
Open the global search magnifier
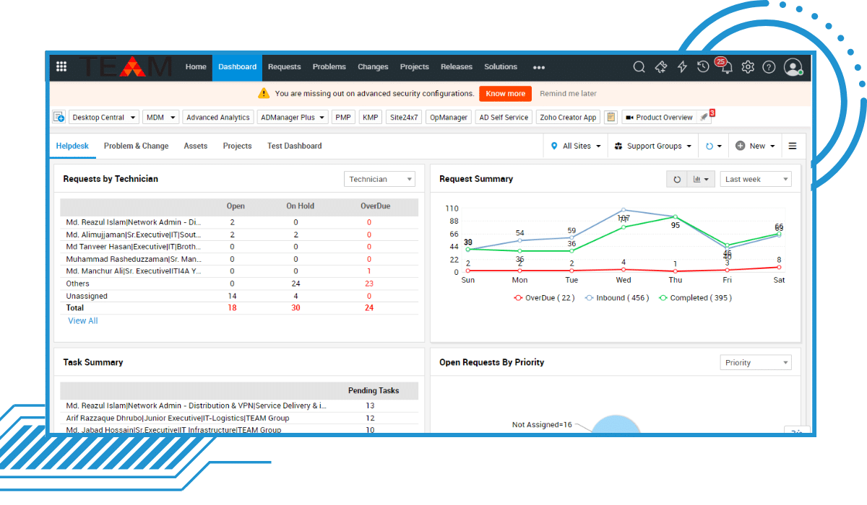639,66
